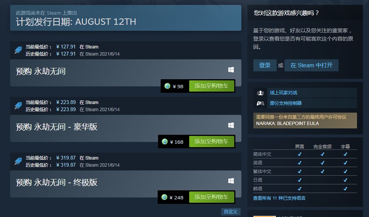Image resolution: width=369 pixels, height=217 pixels.
Task: Click the price tag icon above 终极版 package
Action: coord(18,161)
